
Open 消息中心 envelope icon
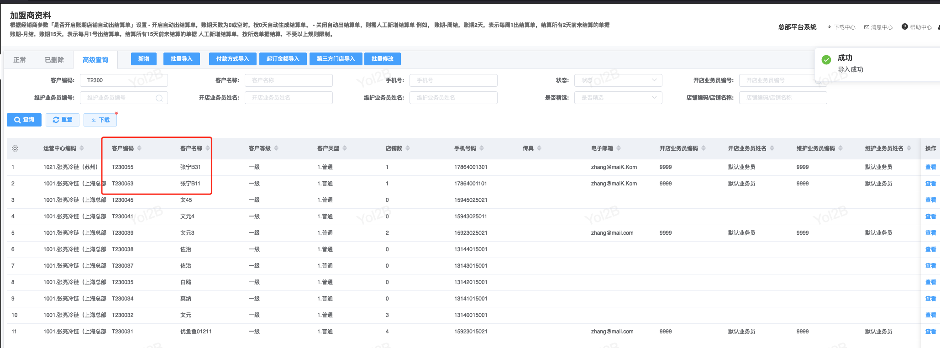point(866,27)
